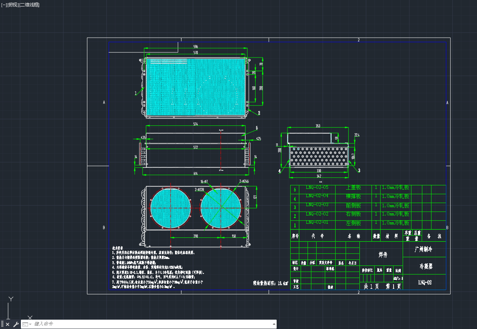477x329 pixels.
Task: Select the 150 dimension on fan view
Action: point(234,236)
